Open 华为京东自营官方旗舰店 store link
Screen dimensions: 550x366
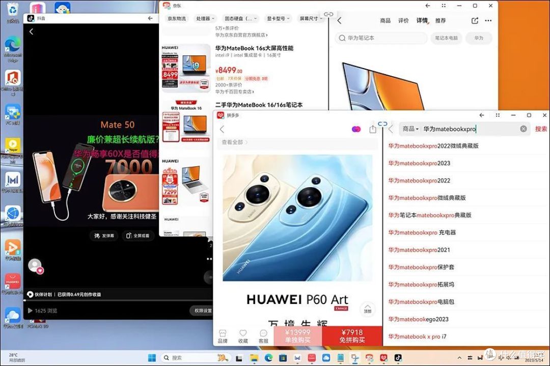[x=241, y=35]
